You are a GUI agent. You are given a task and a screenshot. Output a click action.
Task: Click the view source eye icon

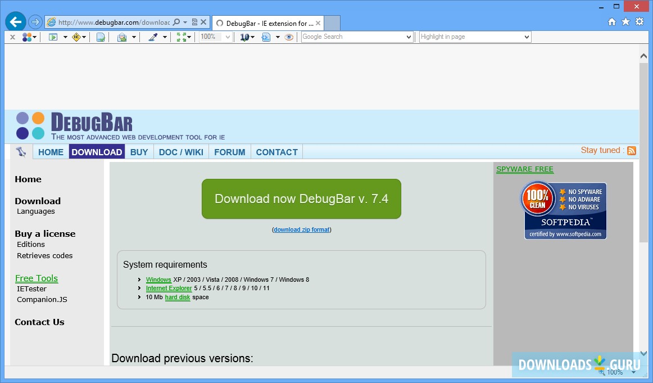tap(289, 37)
